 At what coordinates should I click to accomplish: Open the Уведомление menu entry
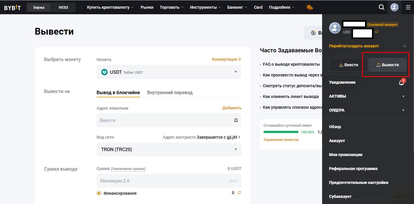(342, 82)
